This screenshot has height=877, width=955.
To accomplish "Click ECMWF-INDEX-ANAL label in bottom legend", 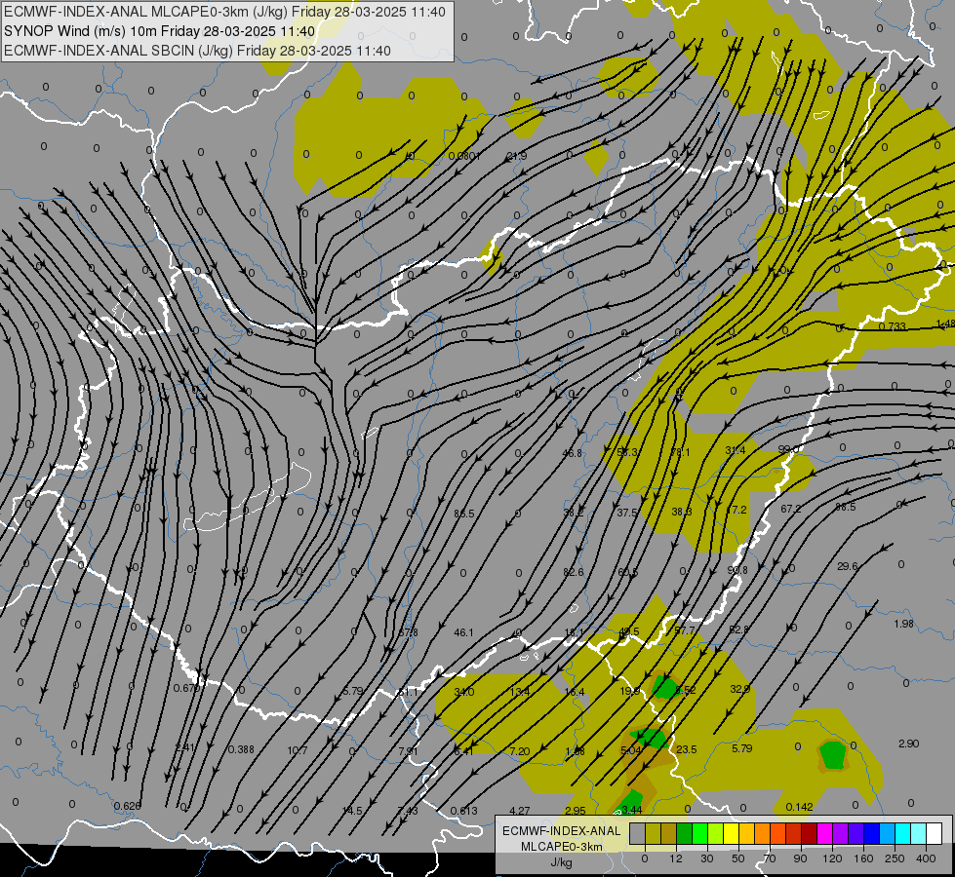I will 562,831.
